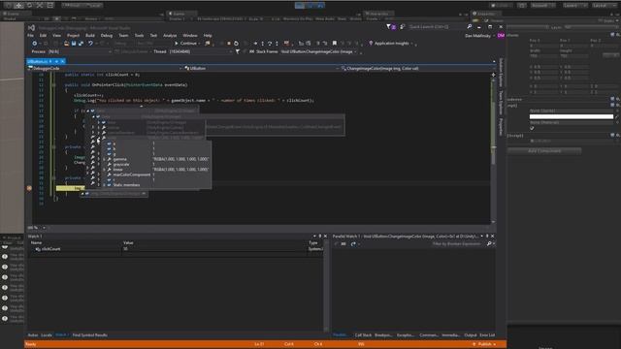Click the maxColorComponent row in datatip
Viewport: 621px width, 349px height.
[156, 174]
